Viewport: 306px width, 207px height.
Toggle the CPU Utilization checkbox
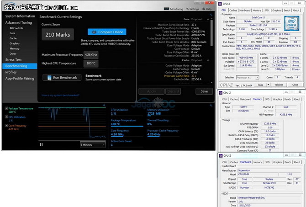[6, 117]
